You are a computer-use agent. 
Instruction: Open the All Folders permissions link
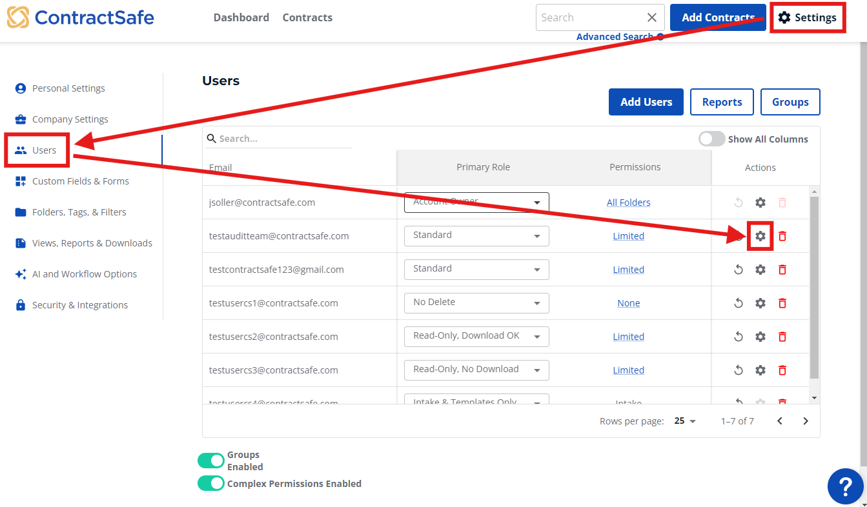tap(629, 203)
